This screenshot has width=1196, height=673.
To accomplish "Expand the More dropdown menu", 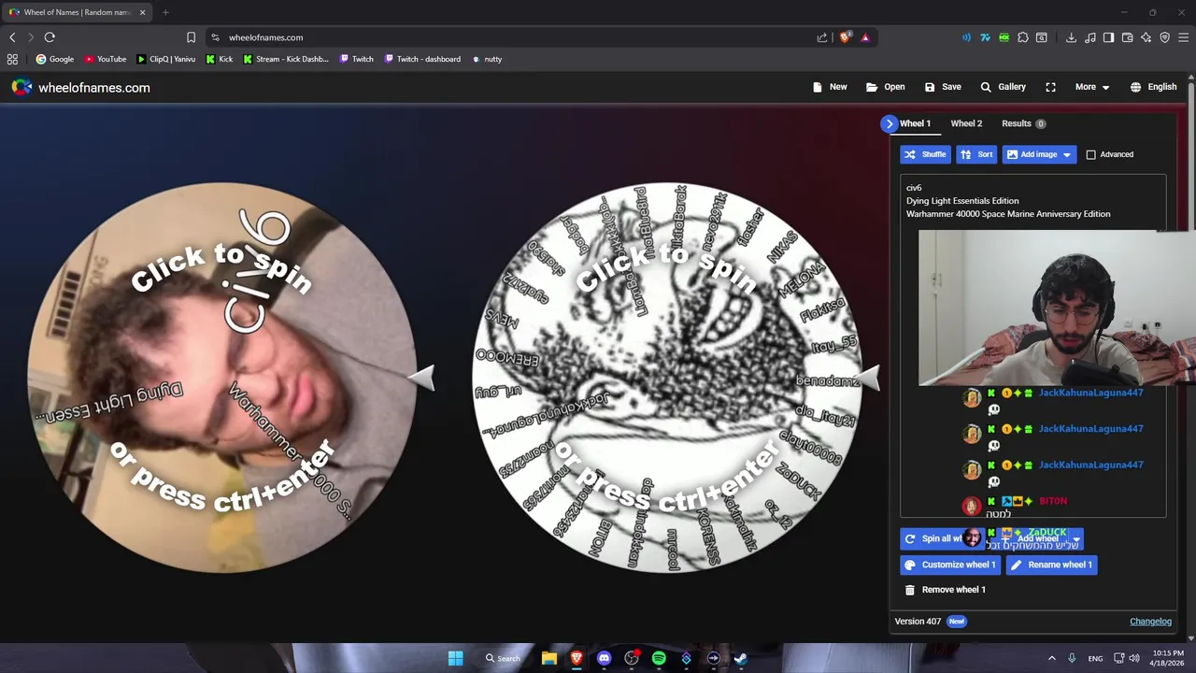I will [x=1092, y=87].
